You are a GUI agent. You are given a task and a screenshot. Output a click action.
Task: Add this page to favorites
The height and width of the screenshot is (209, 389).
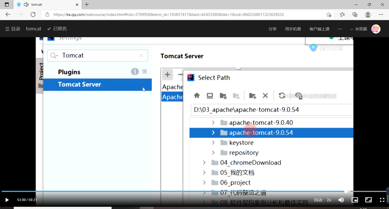coord(329,14)
